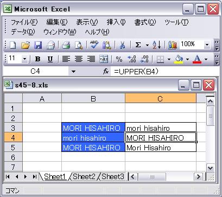Open the 書式(O) menu

[x=145, y=22]
